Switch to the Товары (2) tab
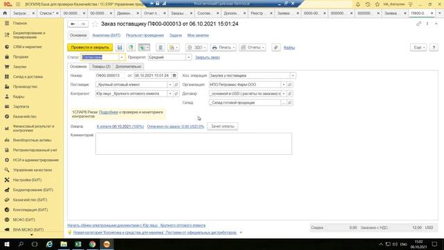This screenshot has height=250, width=444. pos(101,67)
